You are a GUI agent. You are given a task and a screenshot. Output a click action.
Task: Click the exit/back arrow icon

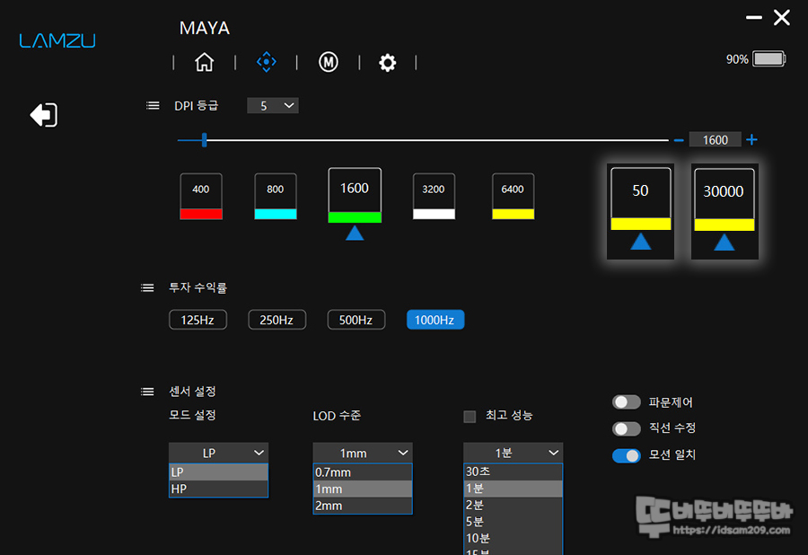(x=44, y=115)
